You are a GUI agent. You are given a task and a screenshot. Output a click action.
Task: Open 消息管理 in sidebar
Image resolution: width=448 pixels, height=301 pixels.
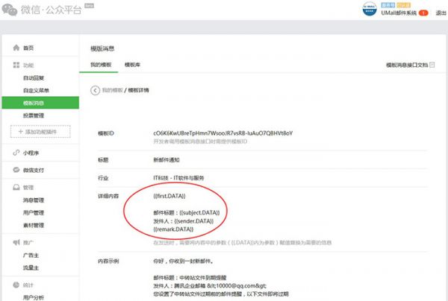coord(34,200)
